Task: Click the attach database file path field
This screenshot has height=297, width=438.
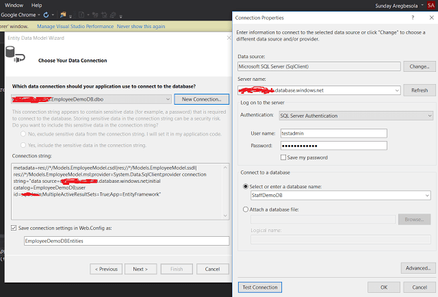Action: (323, 219)
